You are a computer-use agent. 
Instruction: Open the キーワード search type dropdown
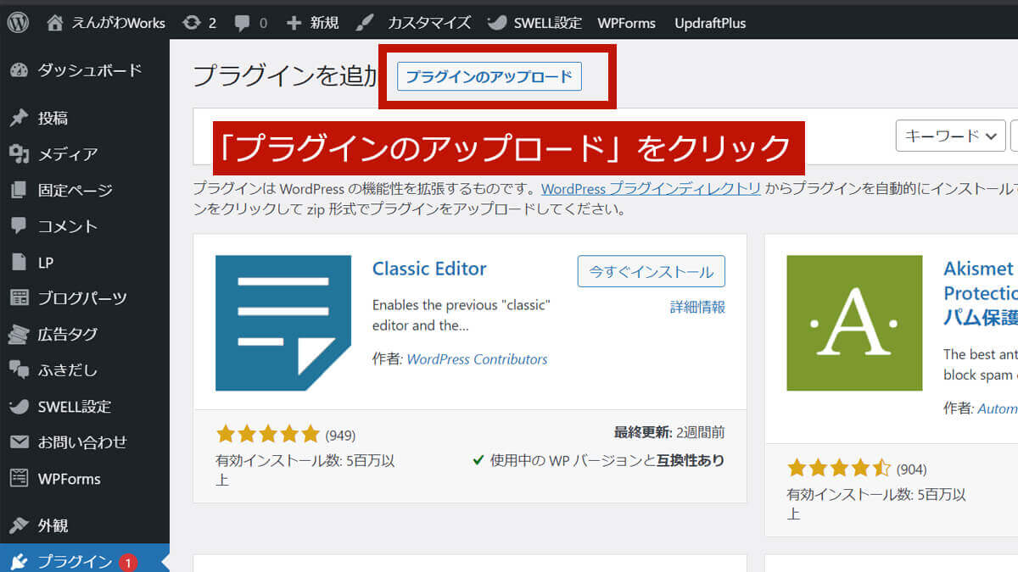[x=950, y=136]
